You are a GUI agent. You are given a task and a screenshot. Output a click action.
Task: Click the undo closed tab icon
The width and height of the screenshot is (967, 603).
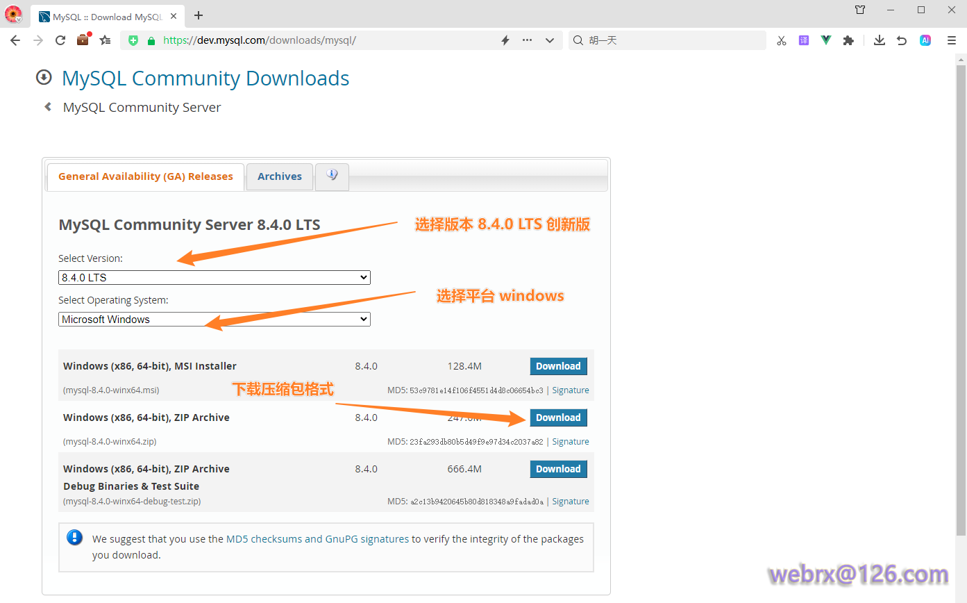click(902, 40)
